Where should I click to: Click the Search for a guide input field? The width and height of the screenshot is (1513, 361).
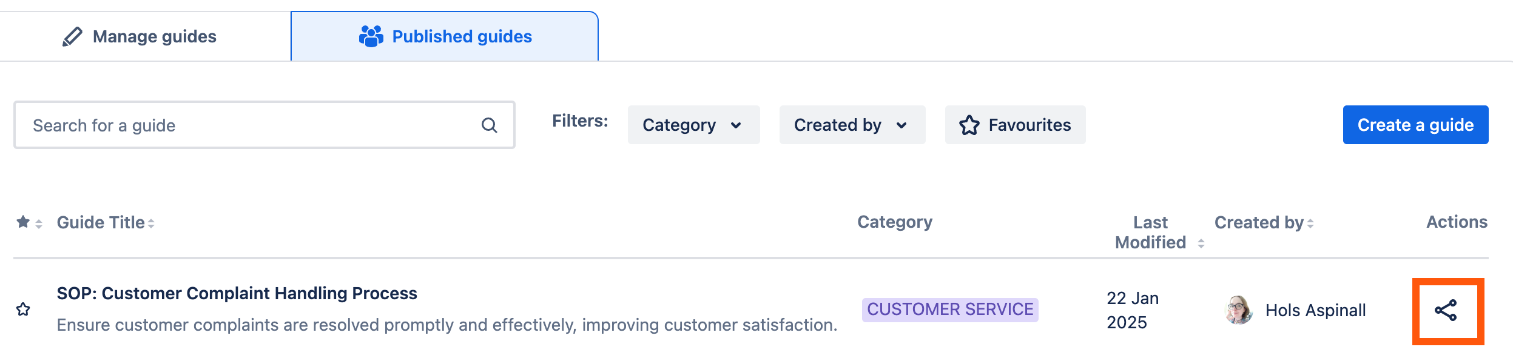coord(243,125)
